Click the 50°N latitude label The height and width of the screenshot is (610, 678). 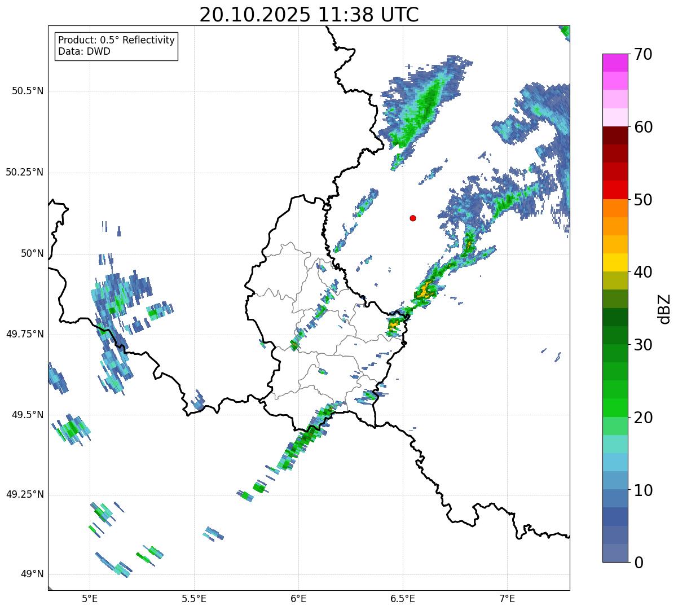click(x=32, y=253)
